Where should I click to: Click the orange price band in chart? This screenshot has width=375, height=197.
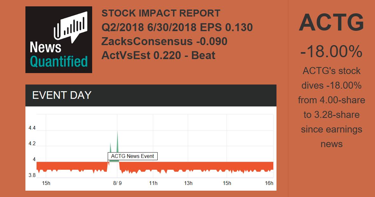[x=197, y=166]
